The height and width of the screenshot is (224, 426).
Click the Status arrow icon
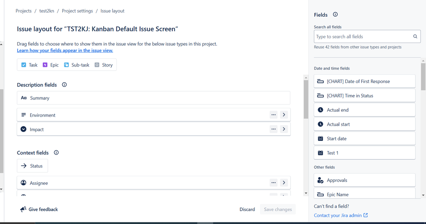point(24,166)
